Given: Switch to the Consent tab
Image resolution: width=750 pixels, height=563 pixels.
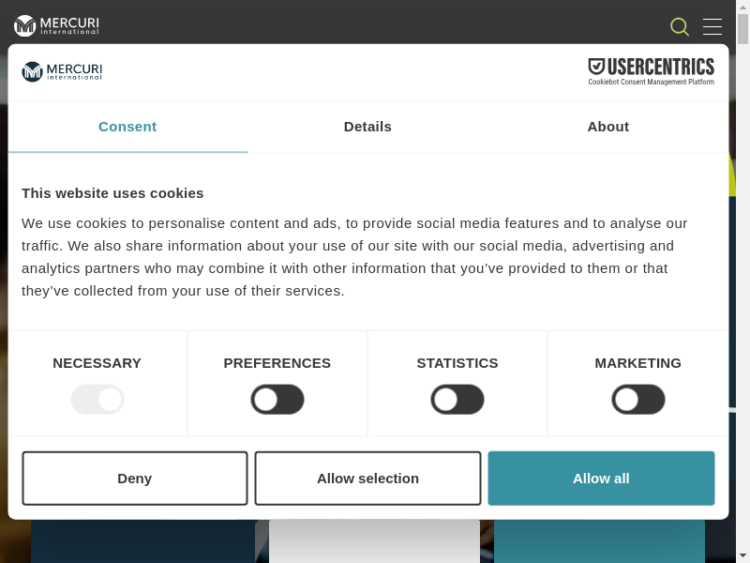Looking at the screenshot, I should click(127, 127).
